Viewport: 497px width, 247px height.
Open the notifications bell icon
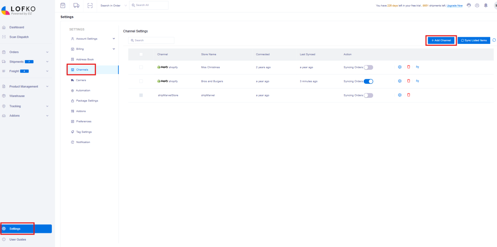pos(485,5)
